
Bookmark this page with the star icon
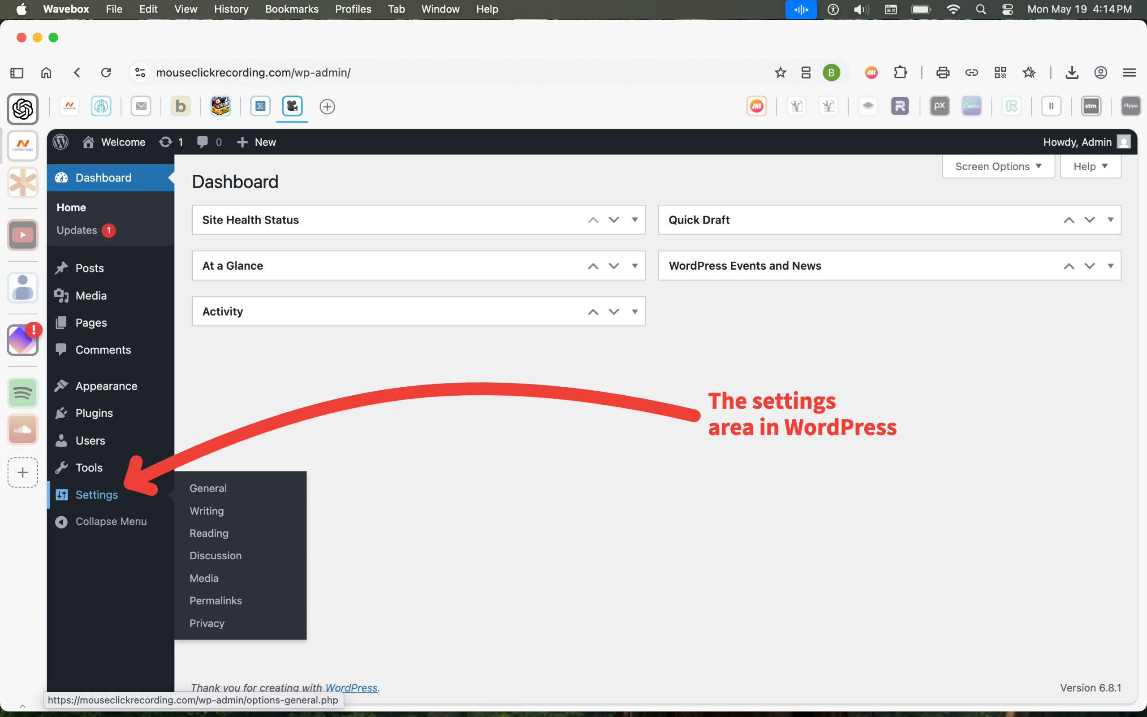point(780,73)
